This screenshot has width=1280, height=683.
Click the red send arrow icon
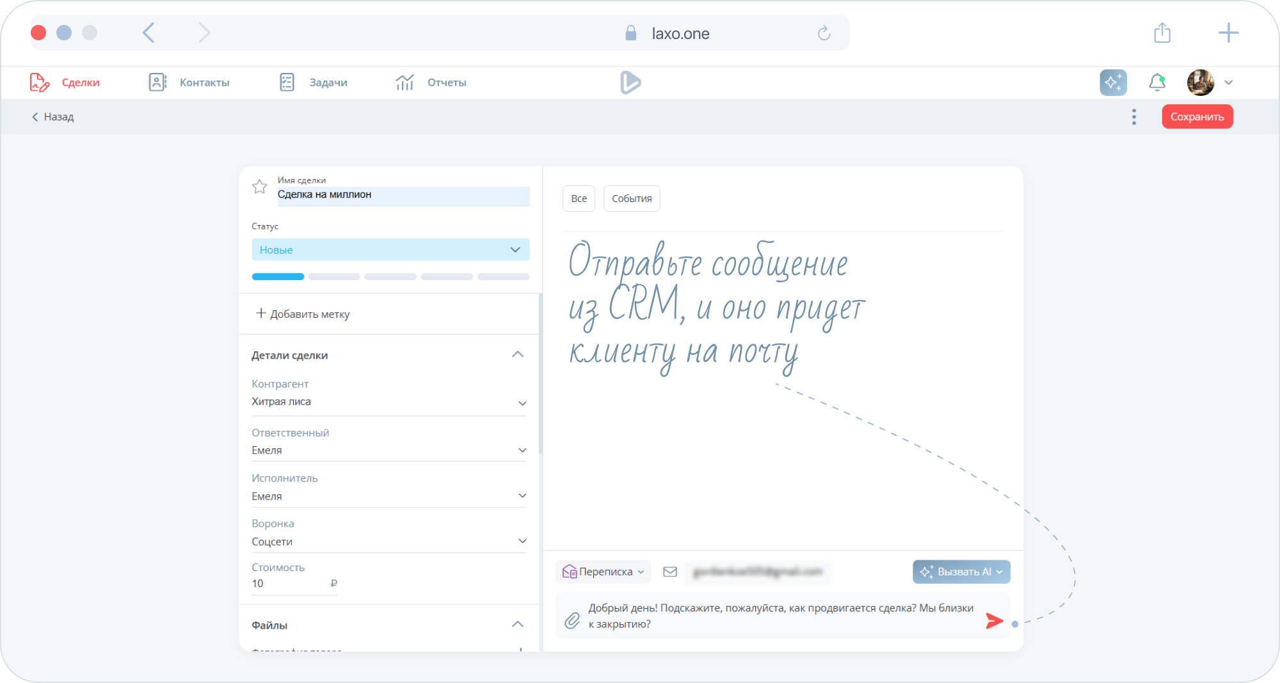[994, 621]
